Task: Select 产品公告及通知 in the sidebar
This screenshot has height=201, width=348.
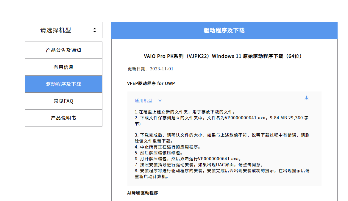Action: click(63, 50)
